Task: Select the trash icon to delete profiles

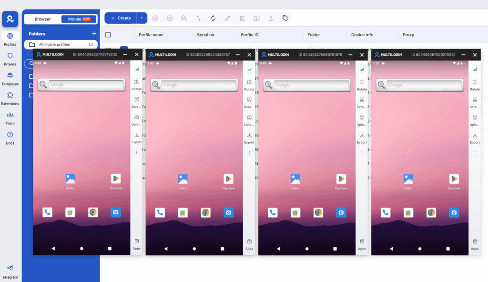Action: [242, 18]
